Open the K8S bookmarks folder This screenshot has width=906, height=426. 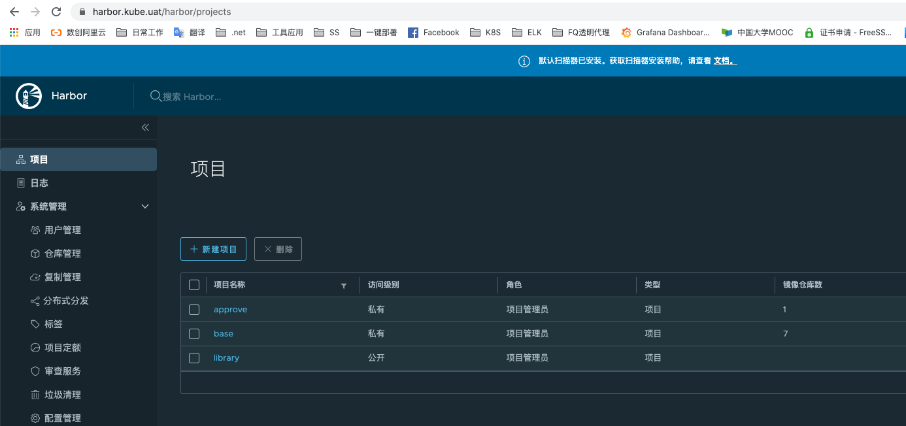coord(485,33)
